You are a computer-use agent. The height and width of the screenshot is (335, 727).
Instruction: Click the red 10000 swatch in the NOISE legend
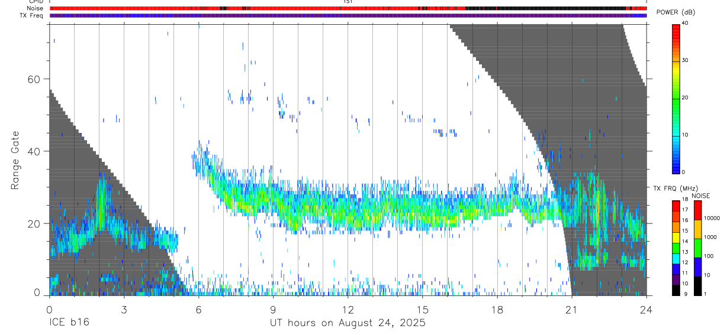point(698,210)
